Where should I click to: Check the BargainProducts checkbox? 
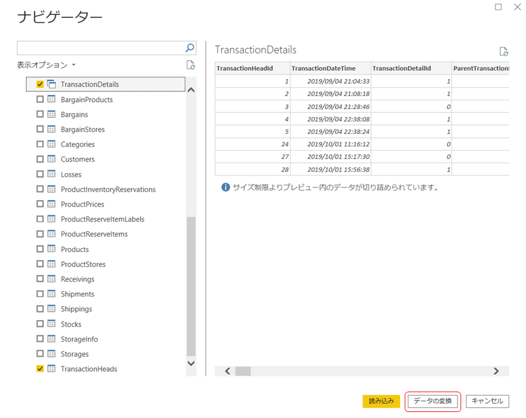point(40,99)
